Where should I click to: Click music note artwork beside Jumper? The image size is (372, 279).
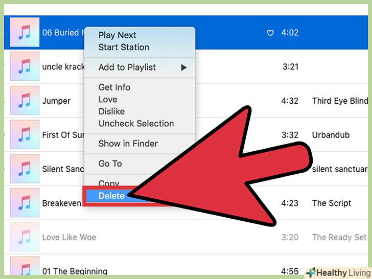pos(25,101)
